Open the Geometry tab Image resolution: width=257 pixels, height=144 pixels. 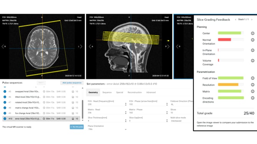[x=93, y=92]
